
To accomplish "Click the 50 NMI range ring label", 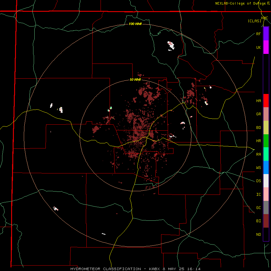I will tap(135, 80).
